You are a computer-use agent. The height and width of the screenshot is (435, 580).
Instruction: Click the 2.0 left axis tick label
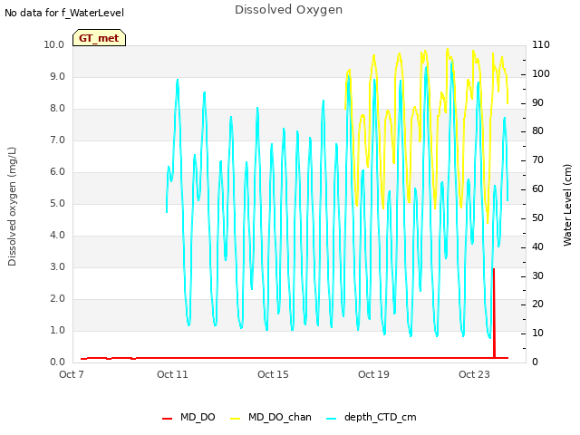point(57,298)
